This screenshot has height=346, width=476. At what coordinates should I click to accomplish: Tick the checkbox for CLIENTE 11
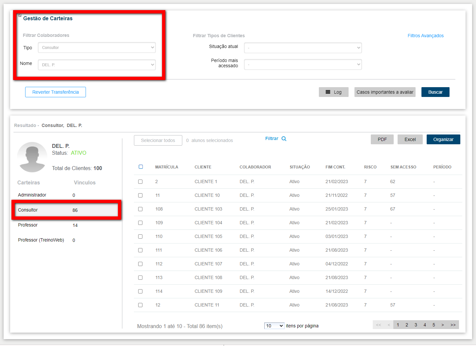(x=140, y=305)
